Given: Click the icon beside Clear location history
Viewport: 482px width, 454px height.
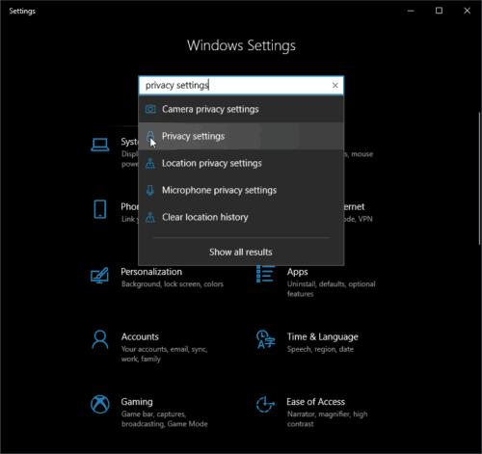Looking at the screenshot, I should pos(150,217).
